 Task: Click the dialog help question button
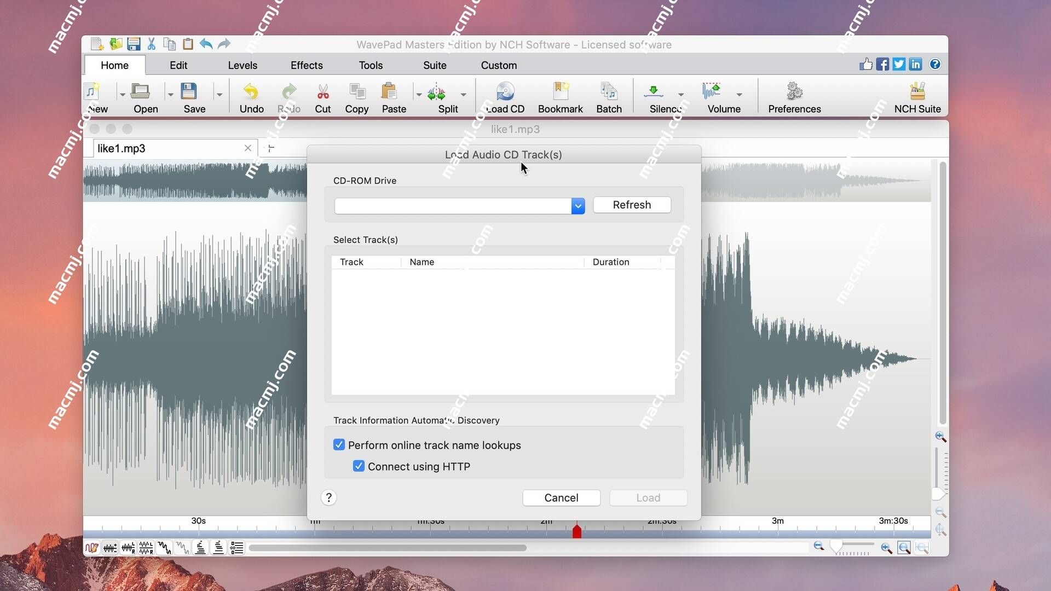(328, 497)
